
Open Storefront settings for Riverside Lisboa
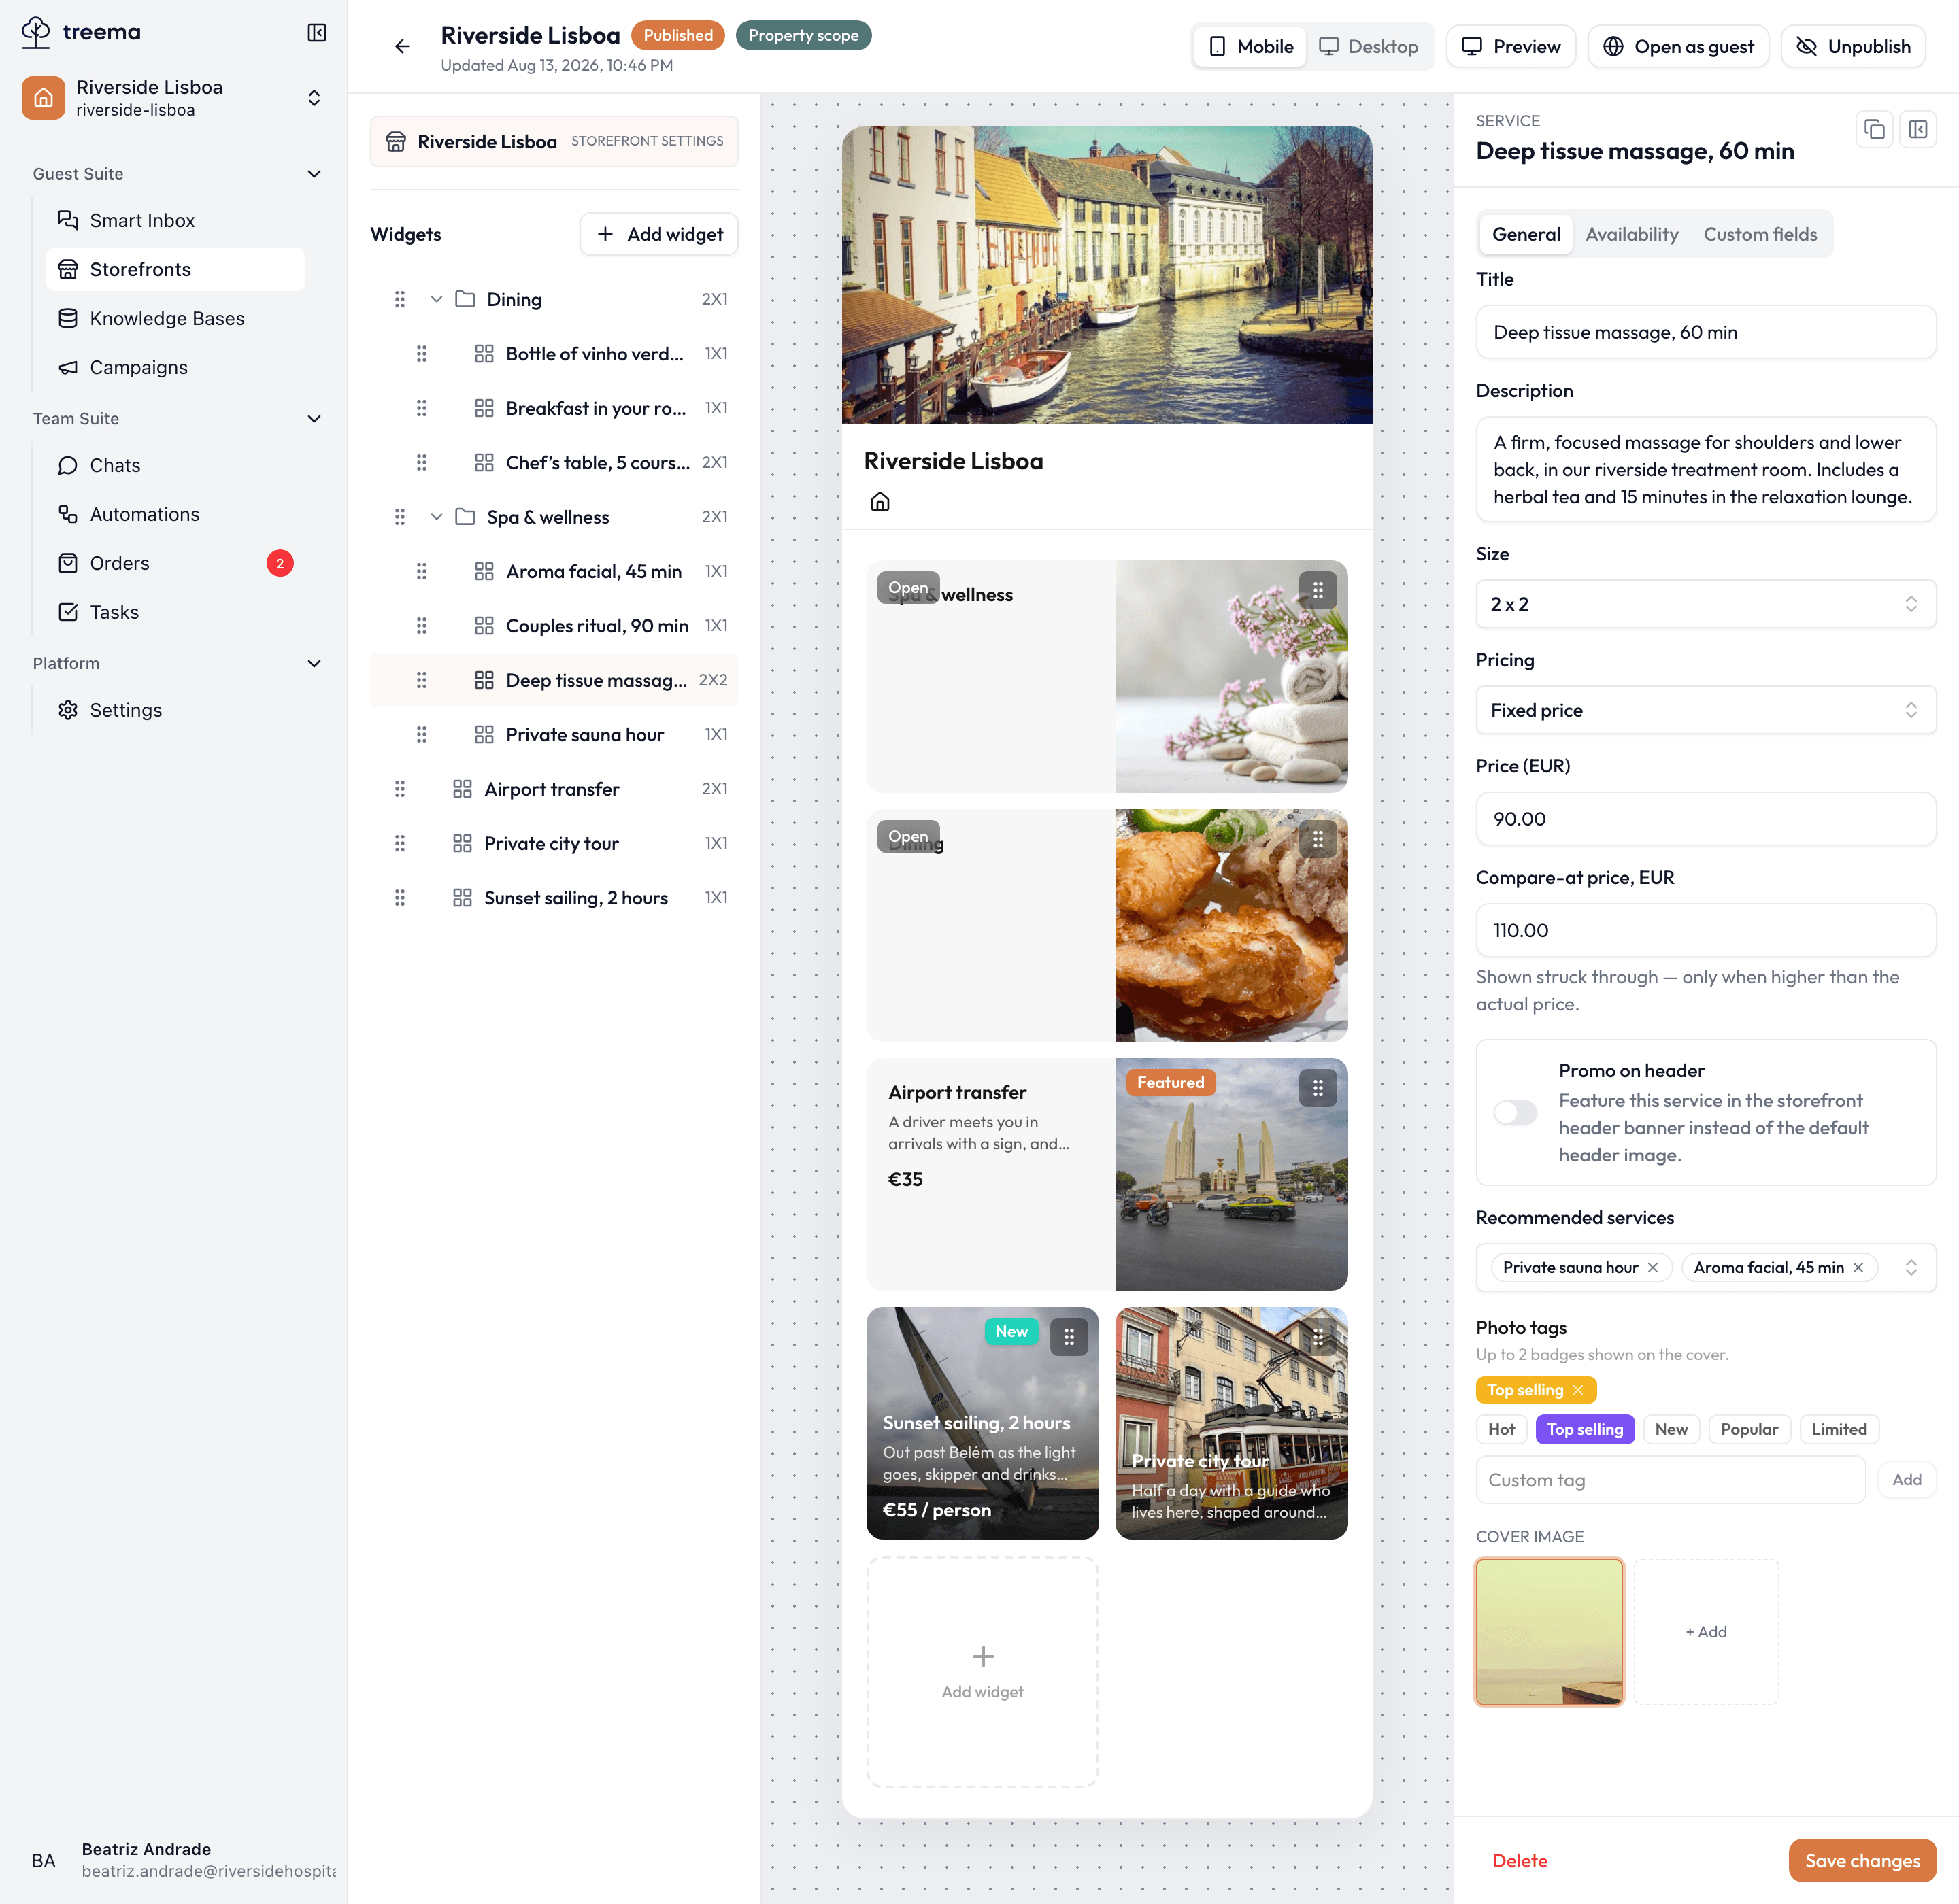pyautogui.click(x=554, y=141)
